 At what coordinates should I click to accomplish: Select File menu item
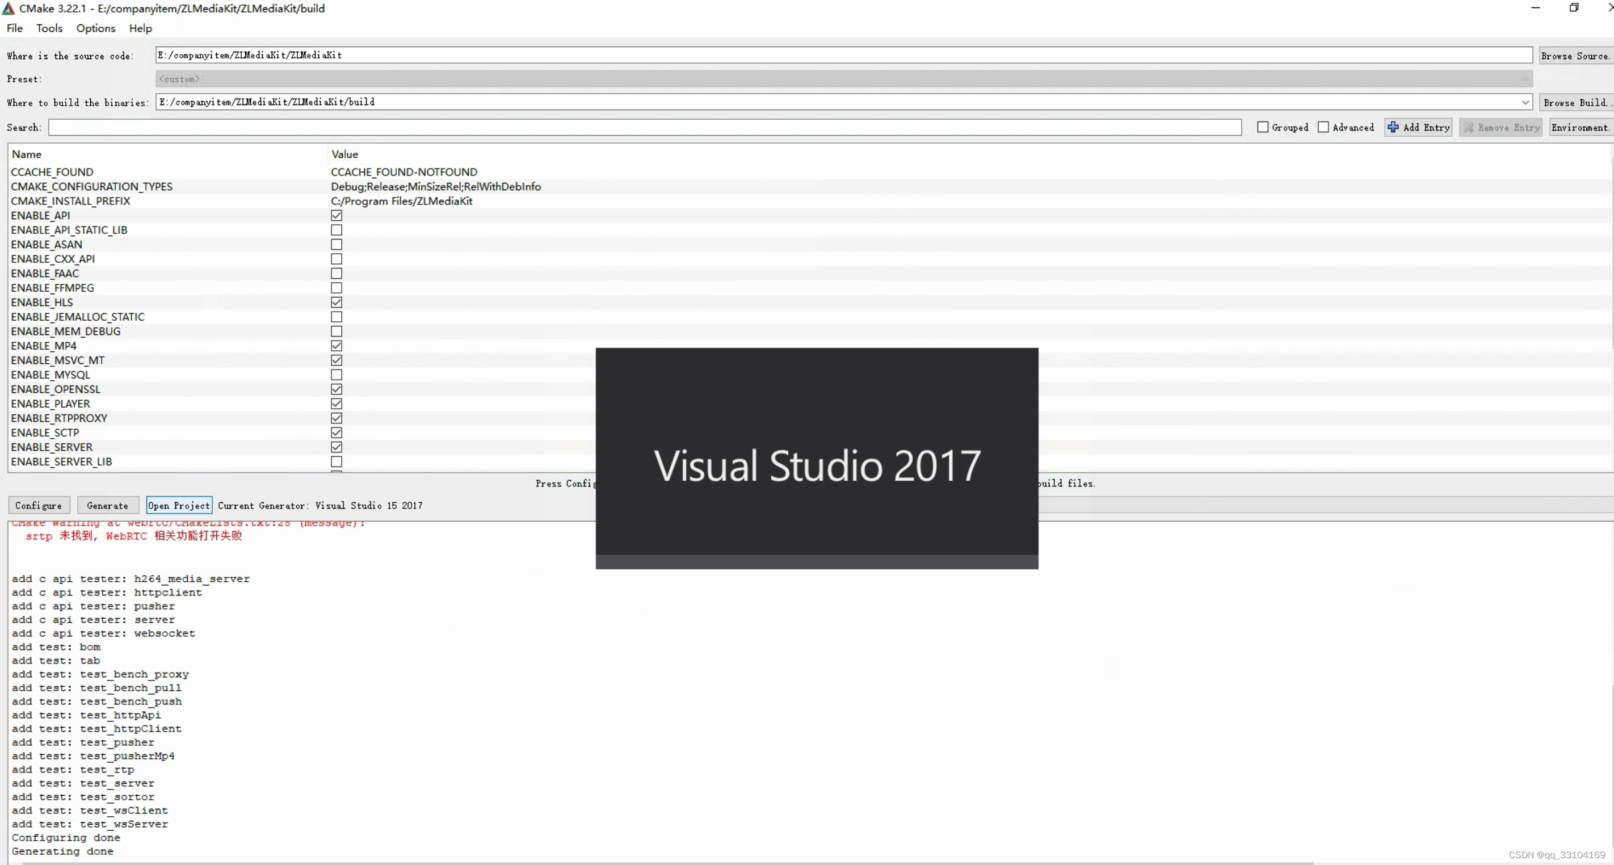click(15, 27)
